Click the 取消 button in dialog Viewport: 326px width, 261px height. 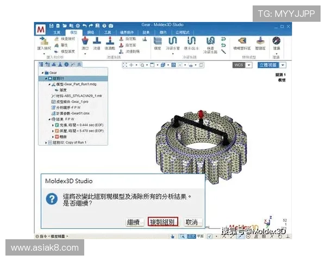pos(193,222)
